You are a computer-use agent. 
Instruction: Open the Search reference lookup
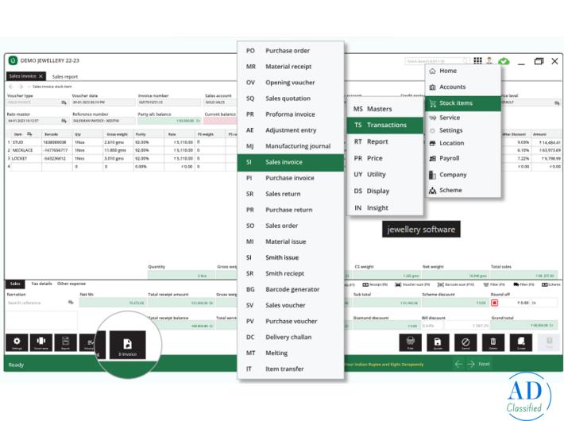tap(71, 303)
